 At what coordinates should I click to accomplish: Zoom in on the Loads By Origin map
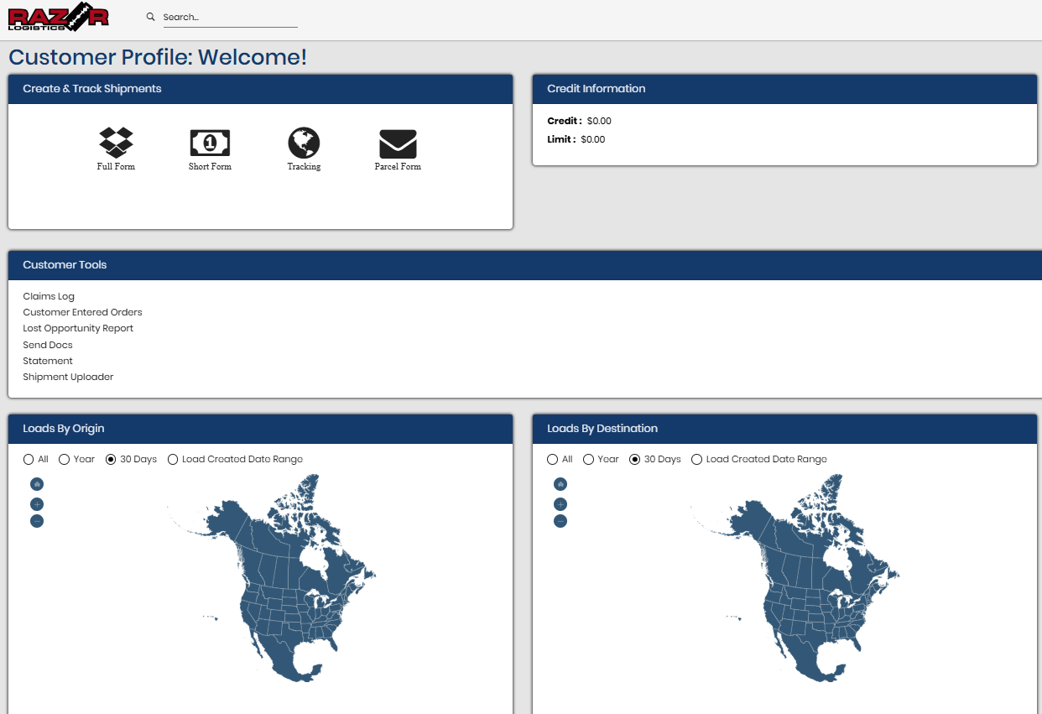coord(37,504)
